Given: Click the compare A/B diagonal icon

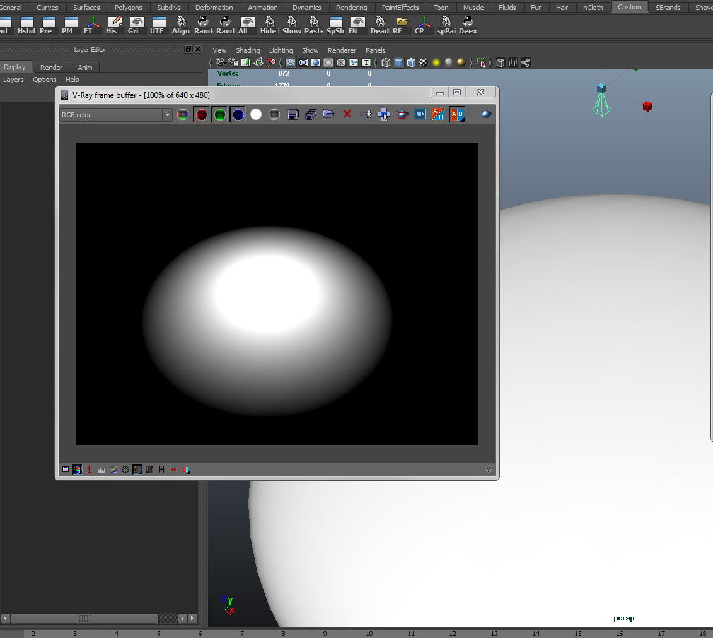Looking at the screenshot, I should (438, 115).
